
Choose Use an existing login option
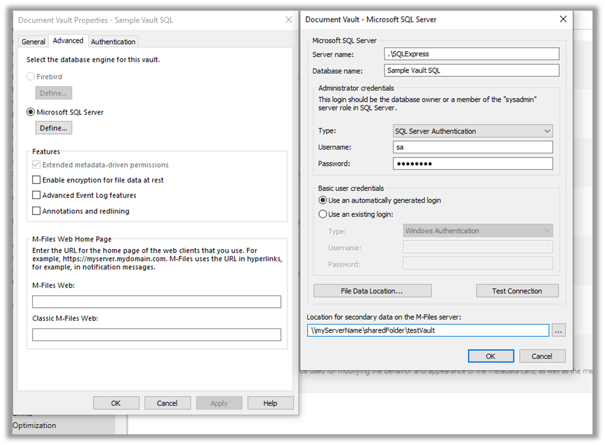(x=323, y=214)
